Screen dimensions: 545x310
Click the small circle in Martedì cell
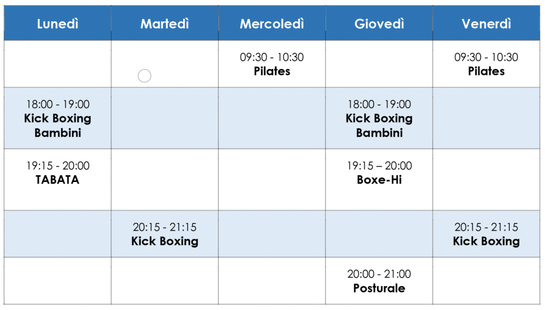[x=144, y=75]
